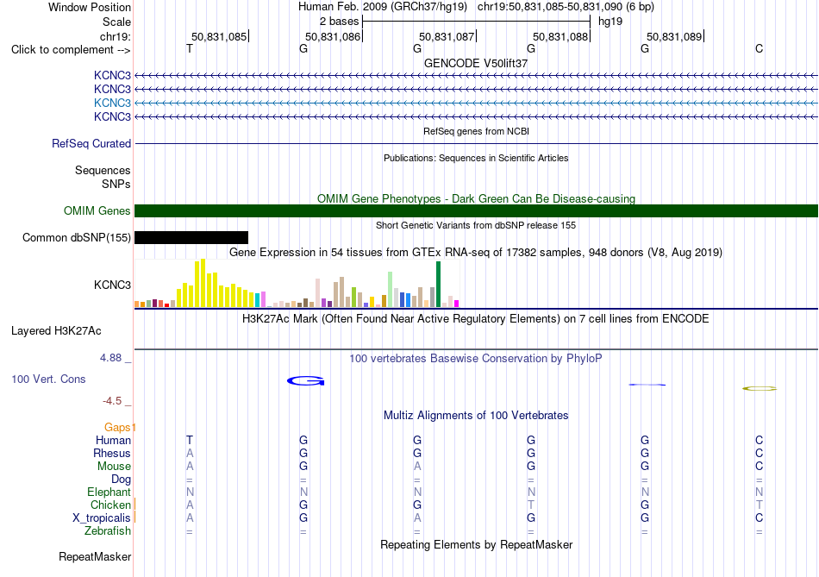Click 'Repeating Elements by RepeatMasker' title

(x=477, y=544)
